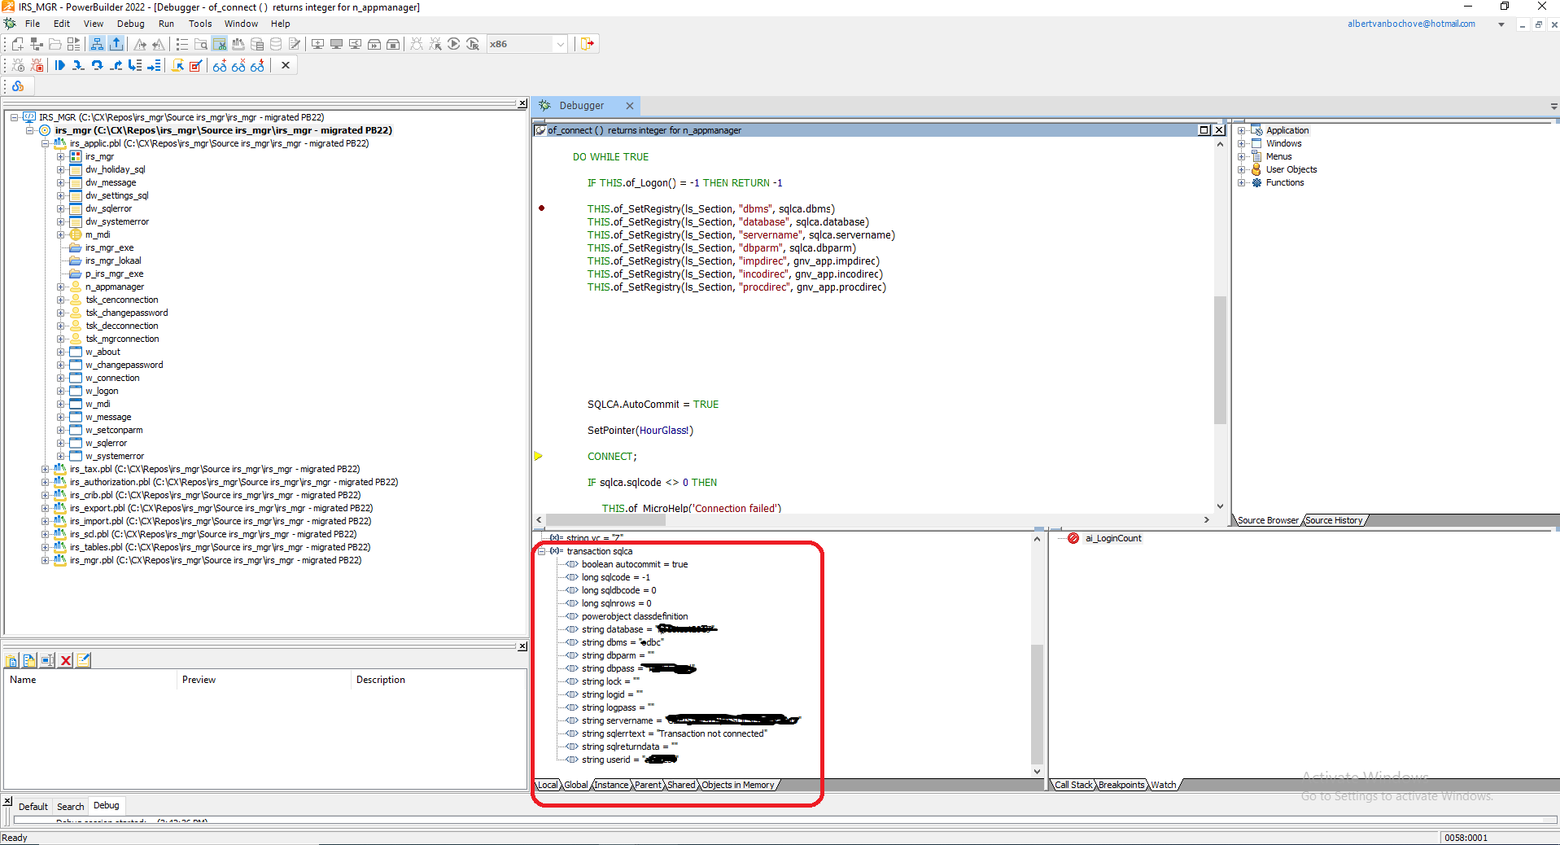The height and width of the screenshot is (845, 1560).
Task: Collapse the transaction sqlca variable node
Action: tap(542, 551)
